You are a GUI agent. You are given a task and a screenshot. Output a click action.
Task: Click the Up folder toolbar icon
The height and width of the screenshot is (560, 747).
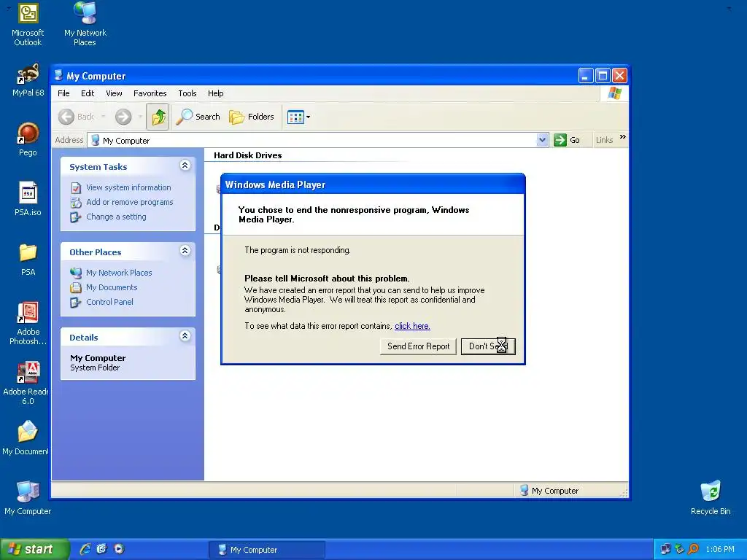coord(158,117)
